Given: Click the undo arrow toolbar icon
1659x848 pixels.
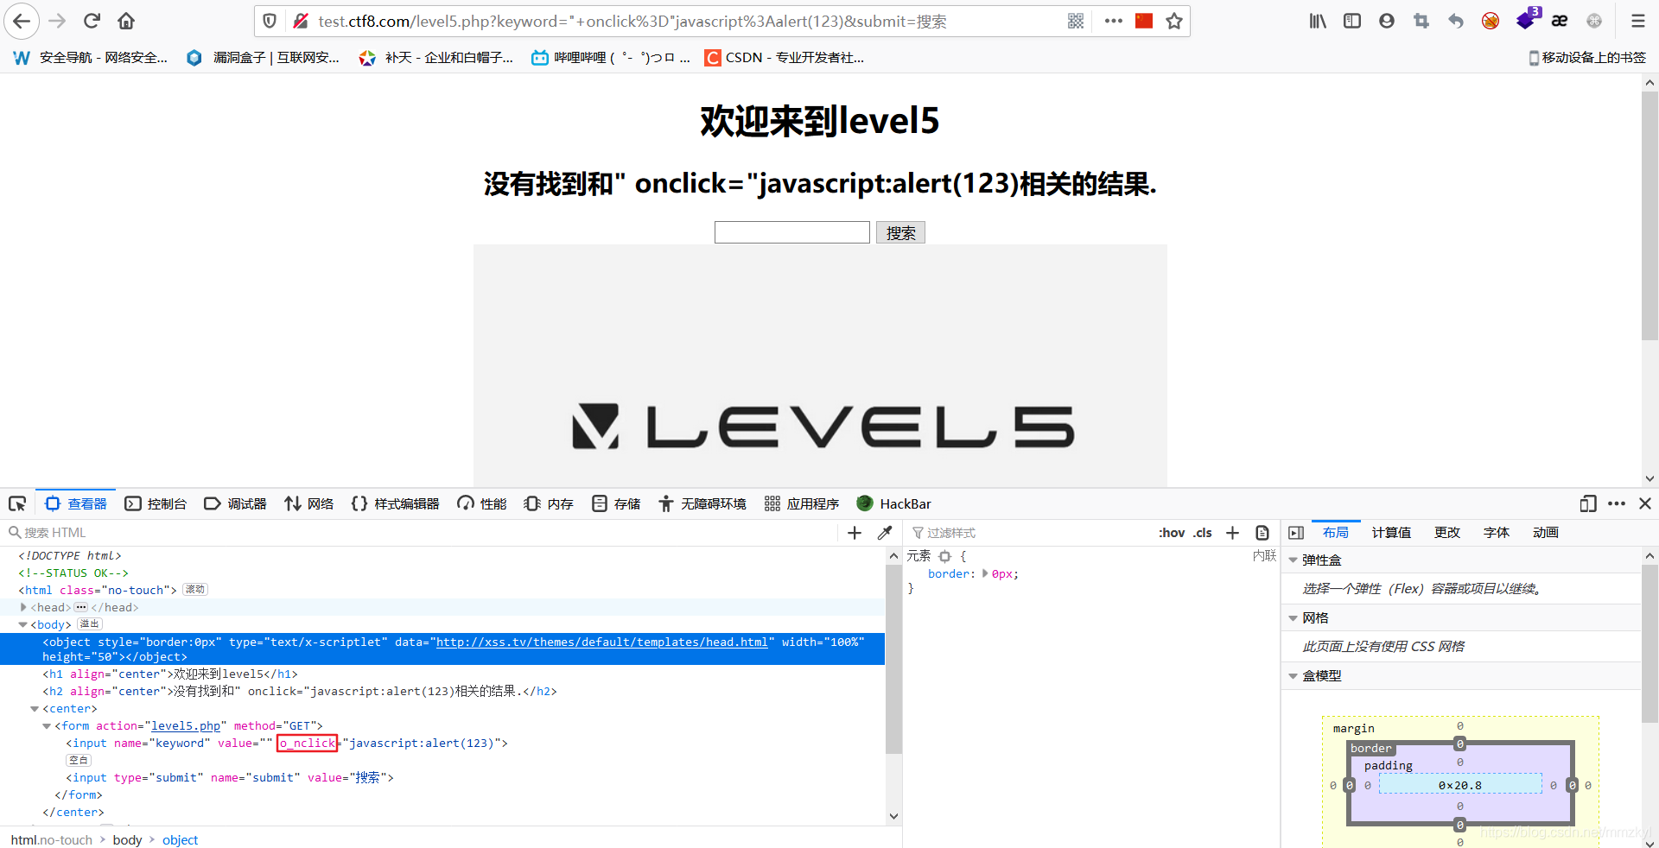Looking at the screenshot, I should (x=1456, y=21).
